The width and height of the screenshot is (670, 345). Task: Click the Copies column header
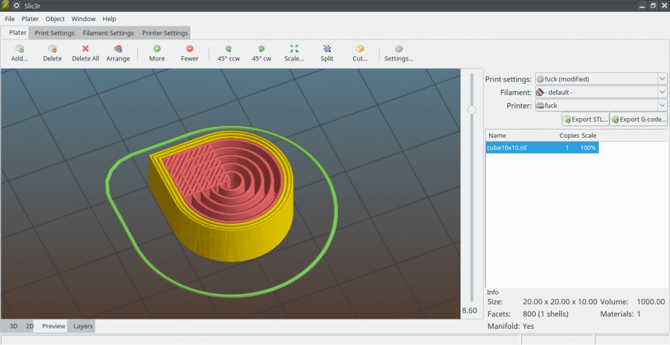click(x=569, y=136)
